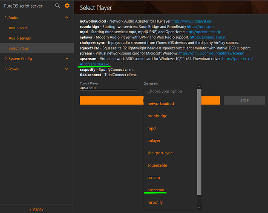
Task: Open the github duncanthrax/scream link
Action: [212, 53]
